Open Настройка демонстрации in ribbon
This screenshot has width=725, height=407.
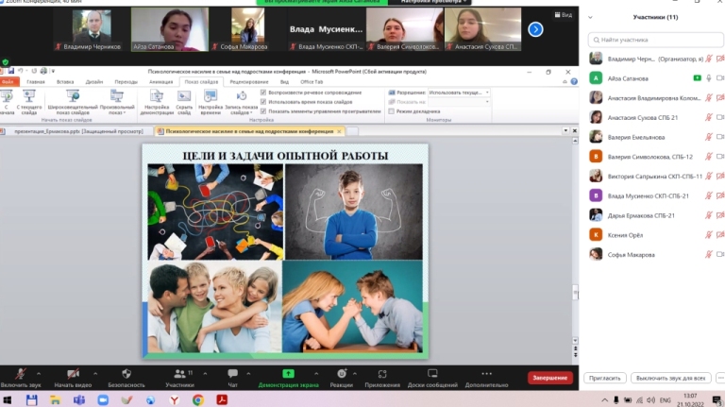click(157, 102)
